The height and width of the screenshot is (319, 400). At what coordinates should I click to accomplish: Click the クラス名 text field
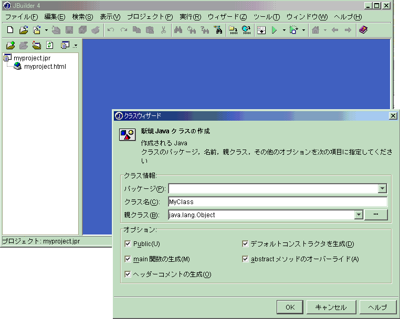[277, 201]
